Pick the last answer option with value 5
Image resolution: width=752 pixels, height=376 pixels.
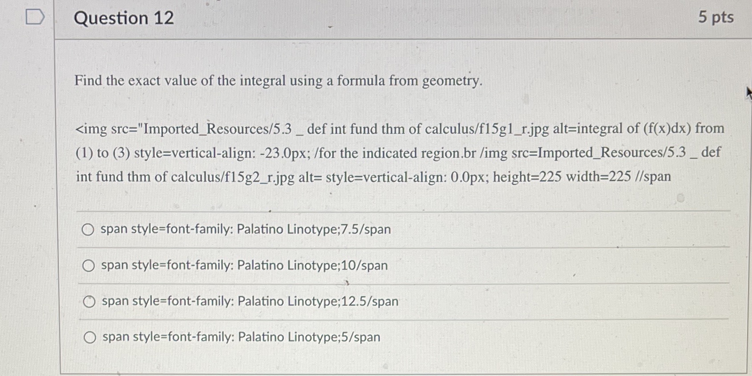point(89,337)
